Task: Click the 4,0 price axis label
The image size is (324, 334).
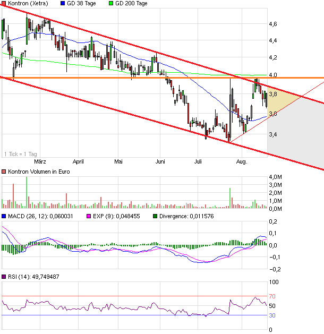Action: click(273, 75)
